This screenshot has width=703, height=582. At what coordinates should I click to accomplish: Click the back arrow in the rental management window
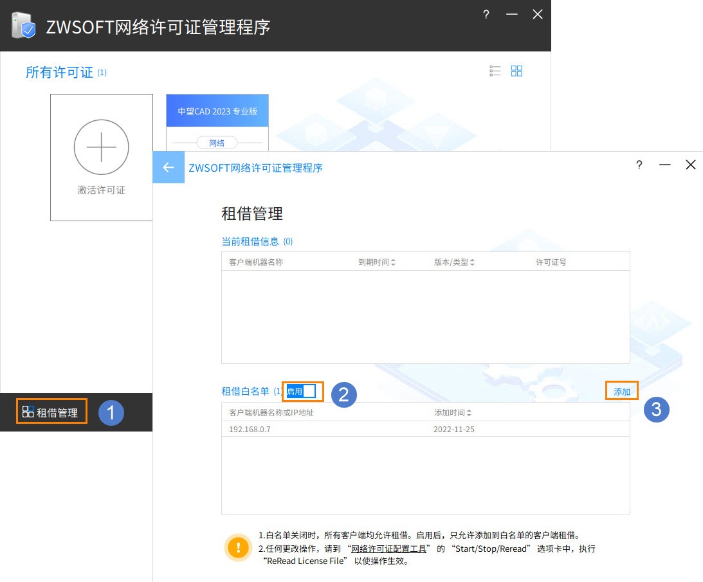coord(168,167)
